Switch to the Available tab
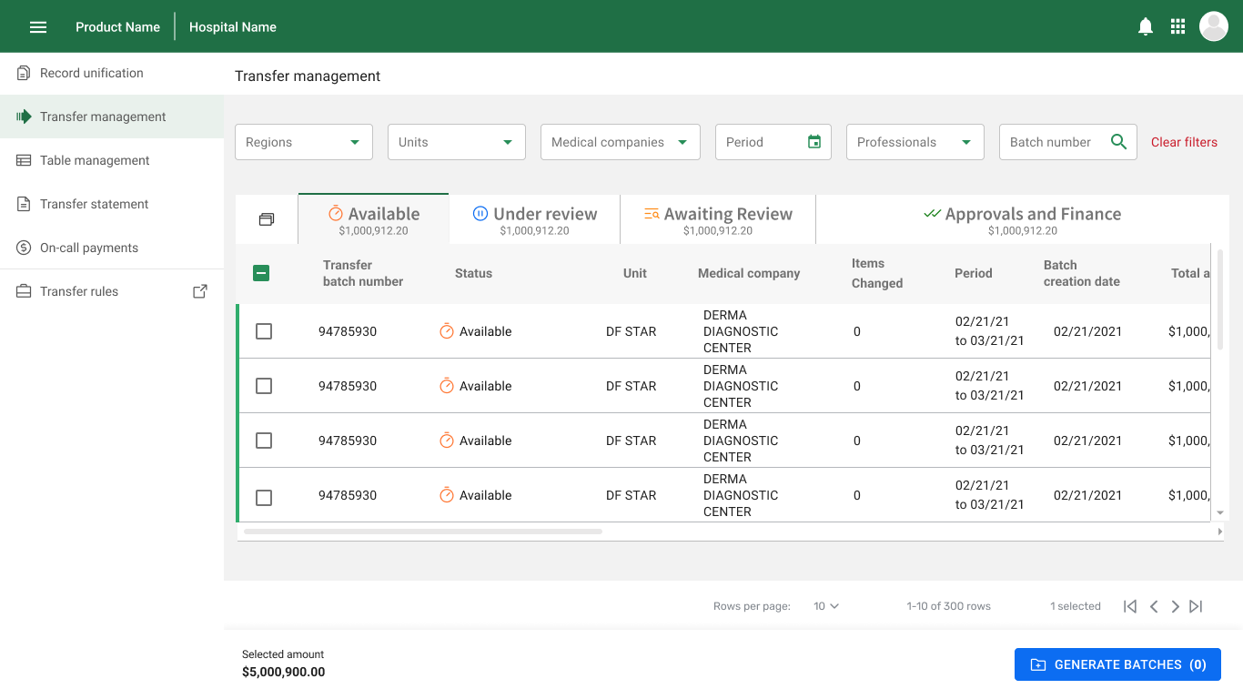This screenshot has width=1243, height=699. (373, 219)
